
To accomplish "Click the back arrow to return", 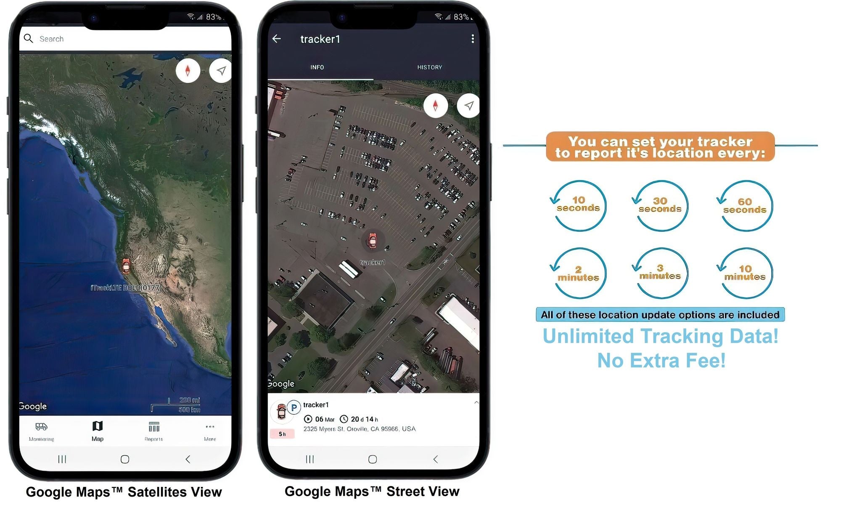I will click(276, 38).
